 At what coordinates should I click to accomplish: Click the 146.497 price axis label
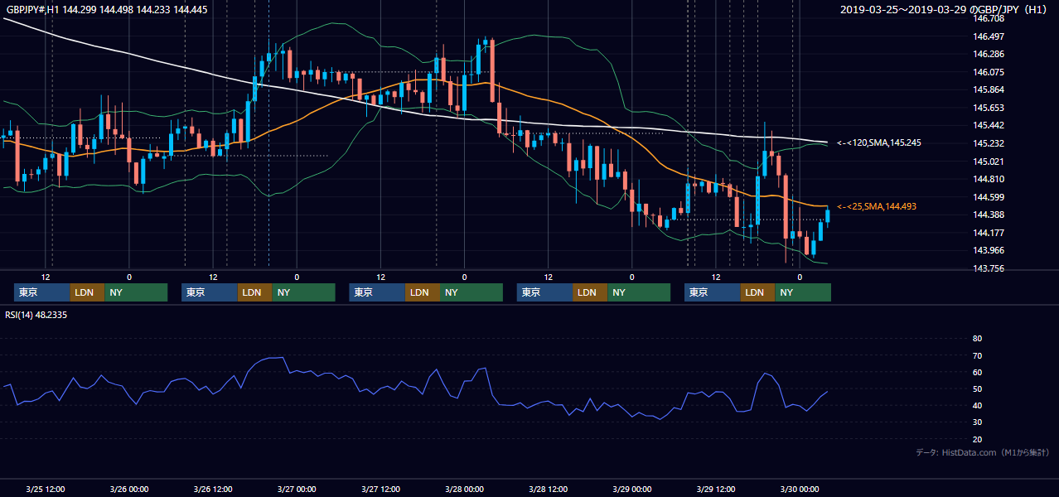[x=989, y=36]
